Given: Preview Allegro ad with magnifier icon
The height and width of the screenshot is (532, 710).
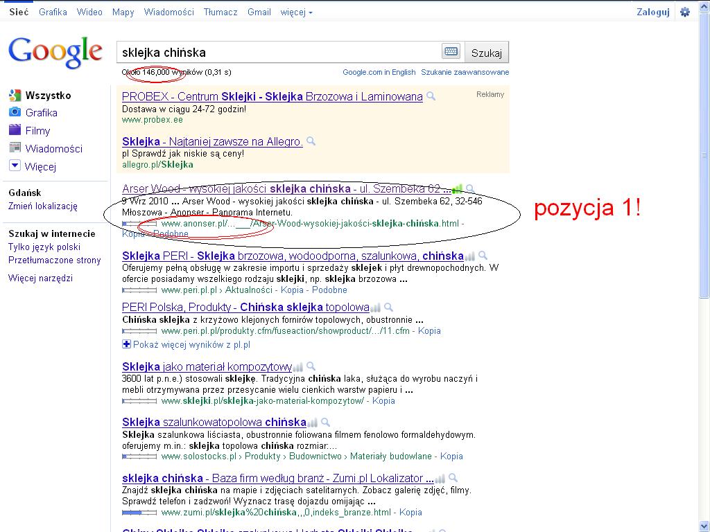Looking at the screenshot, I should click(x=311, y=141).
